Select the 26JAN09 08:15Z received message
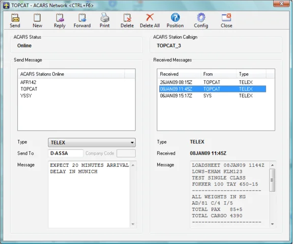Screen dimensions: 293x244 213,82
